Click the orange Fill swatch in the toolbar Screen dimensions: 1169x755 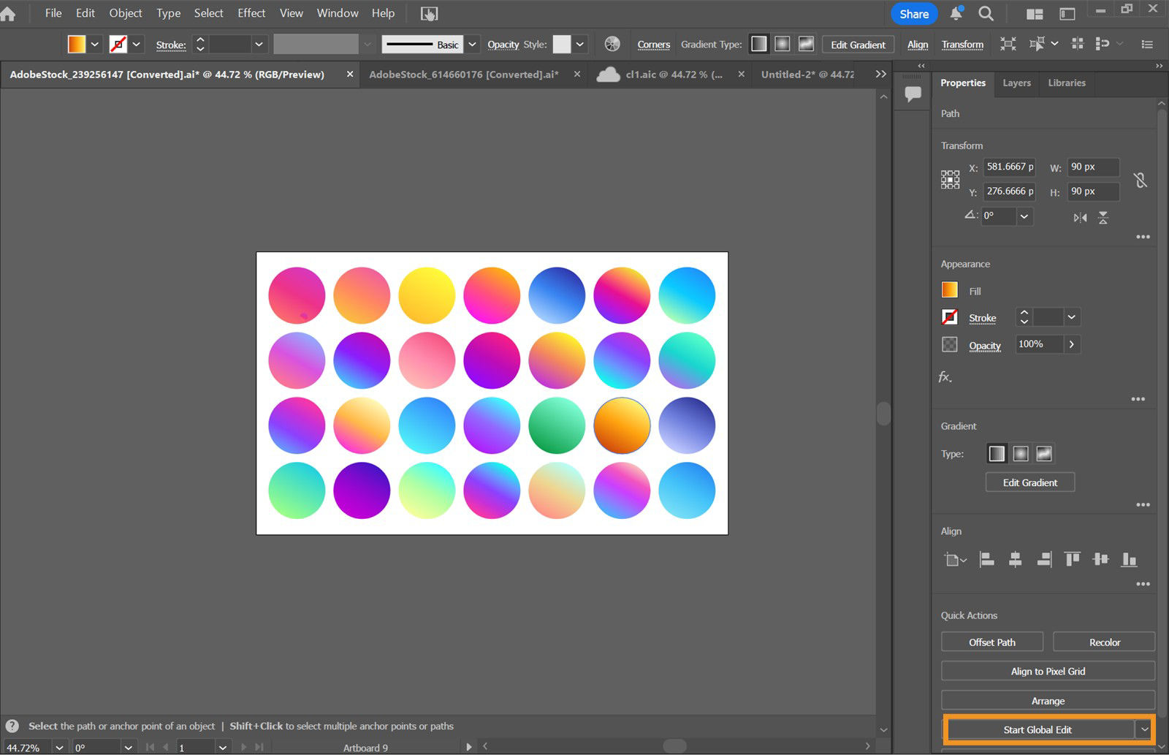coord(76,44)
